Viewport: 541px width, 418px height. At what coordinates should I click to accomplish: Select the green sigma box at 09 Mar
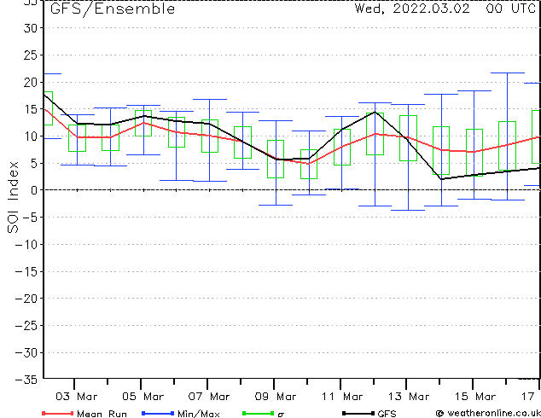[276, 159]
